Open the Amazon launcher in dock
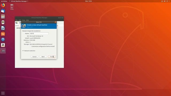Screen dimensions: 171x96 pos(3,45)
